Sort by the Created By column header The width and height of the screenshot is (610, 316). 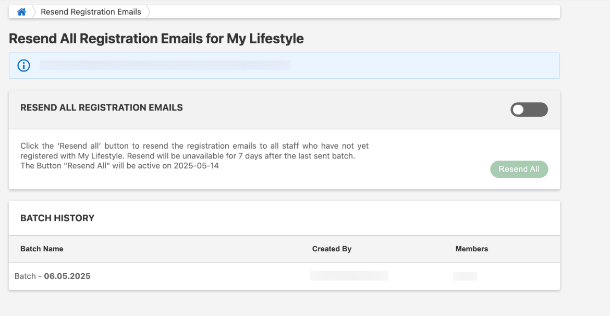[332, 249]
